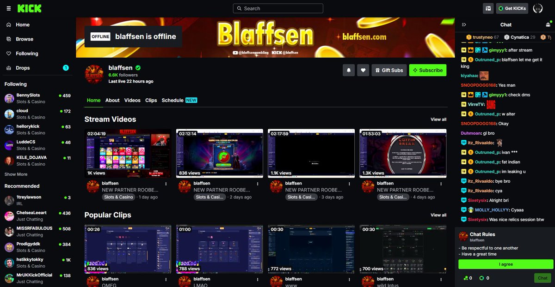
Task: Click the username SNOOPDOGG168 saying Yes man
Action: pyautogui.click(x=479, y=85)
